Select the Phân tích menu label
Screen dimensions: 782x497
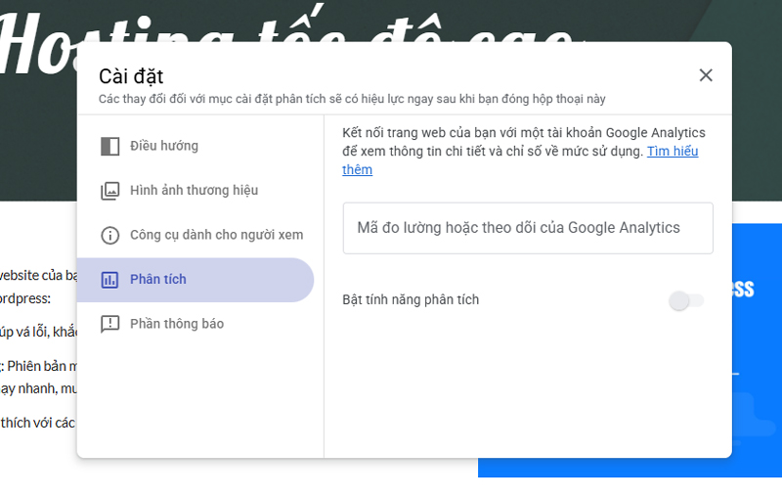tap(158, 280)
